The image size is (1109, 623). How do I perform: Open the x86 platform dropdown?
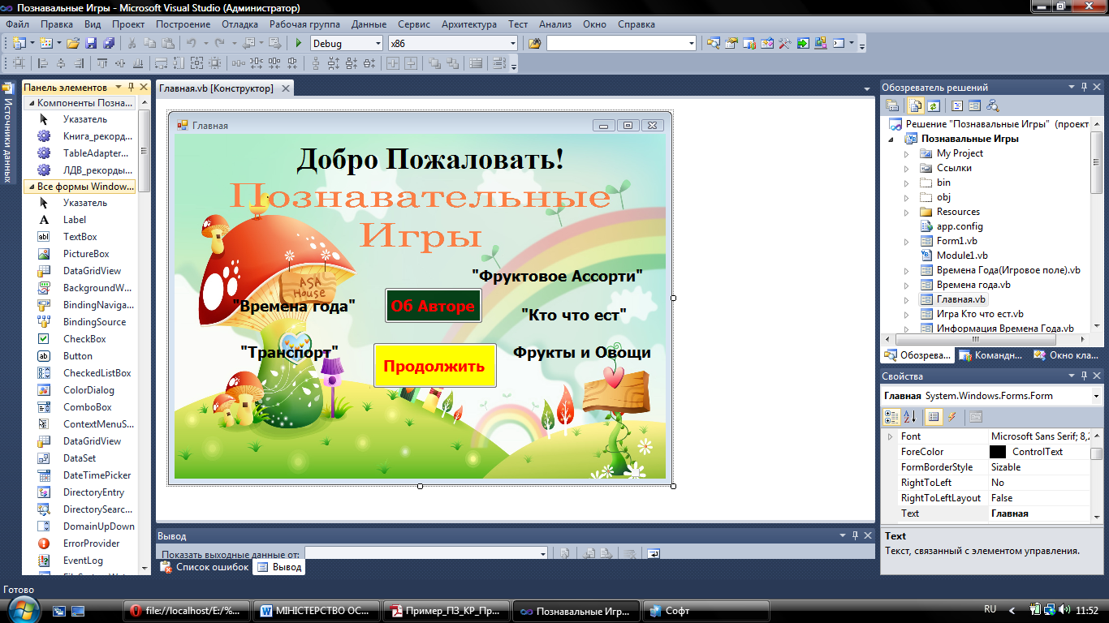[512, 44]
